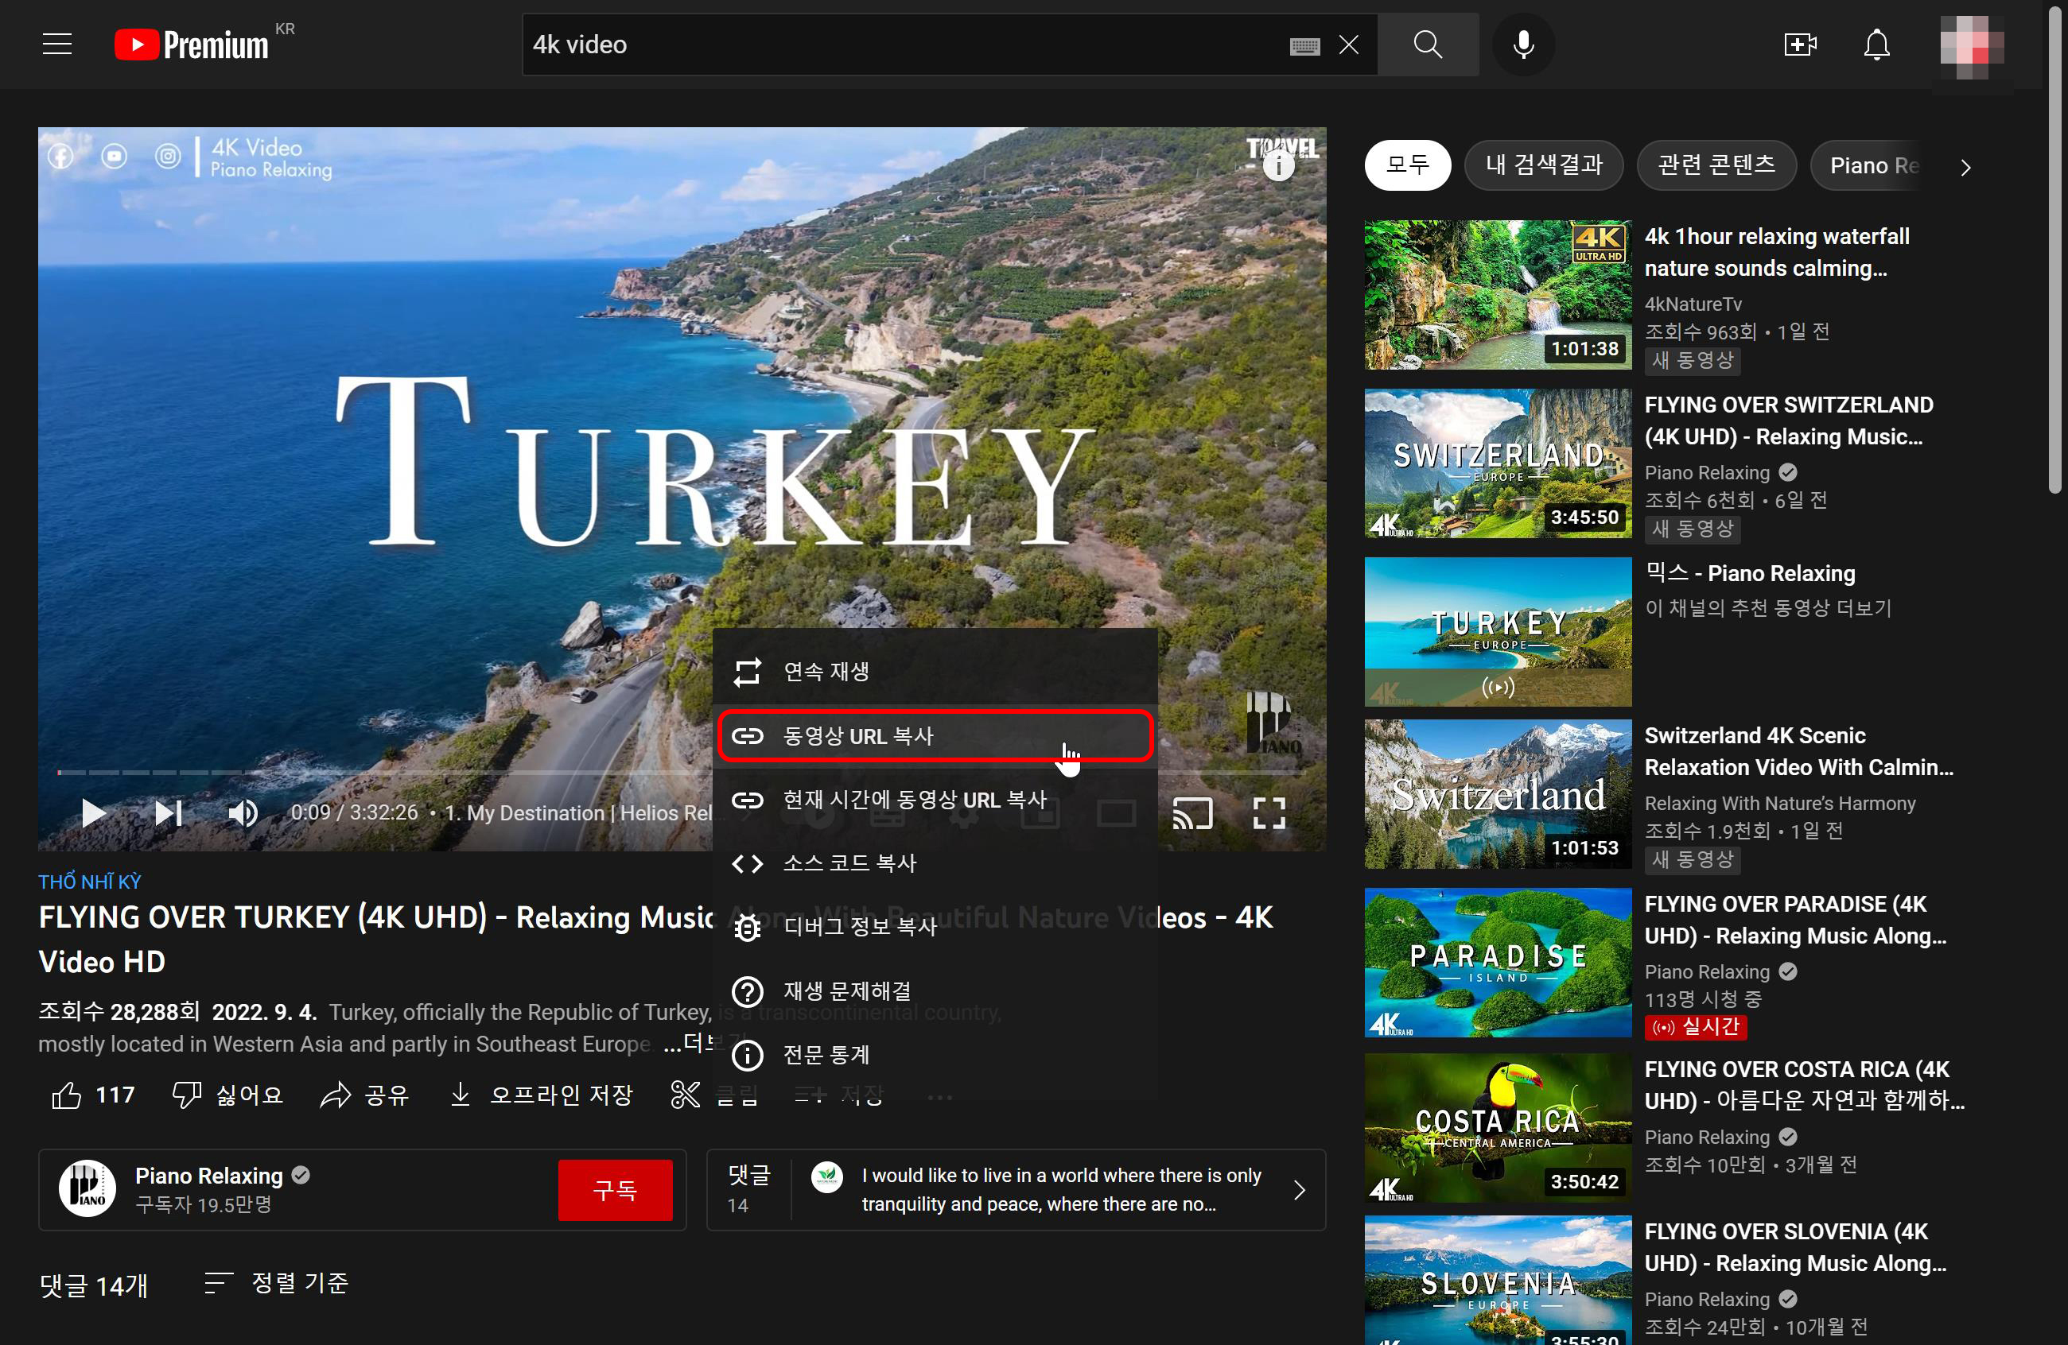Open the clip scissors icon
This screenshot has height=1345, width=2068.
(x=686, y=1095)
